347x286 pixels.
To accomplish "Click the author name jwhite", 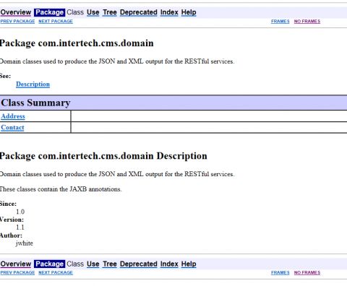I will pyautogui.click(x=25, y=243).
